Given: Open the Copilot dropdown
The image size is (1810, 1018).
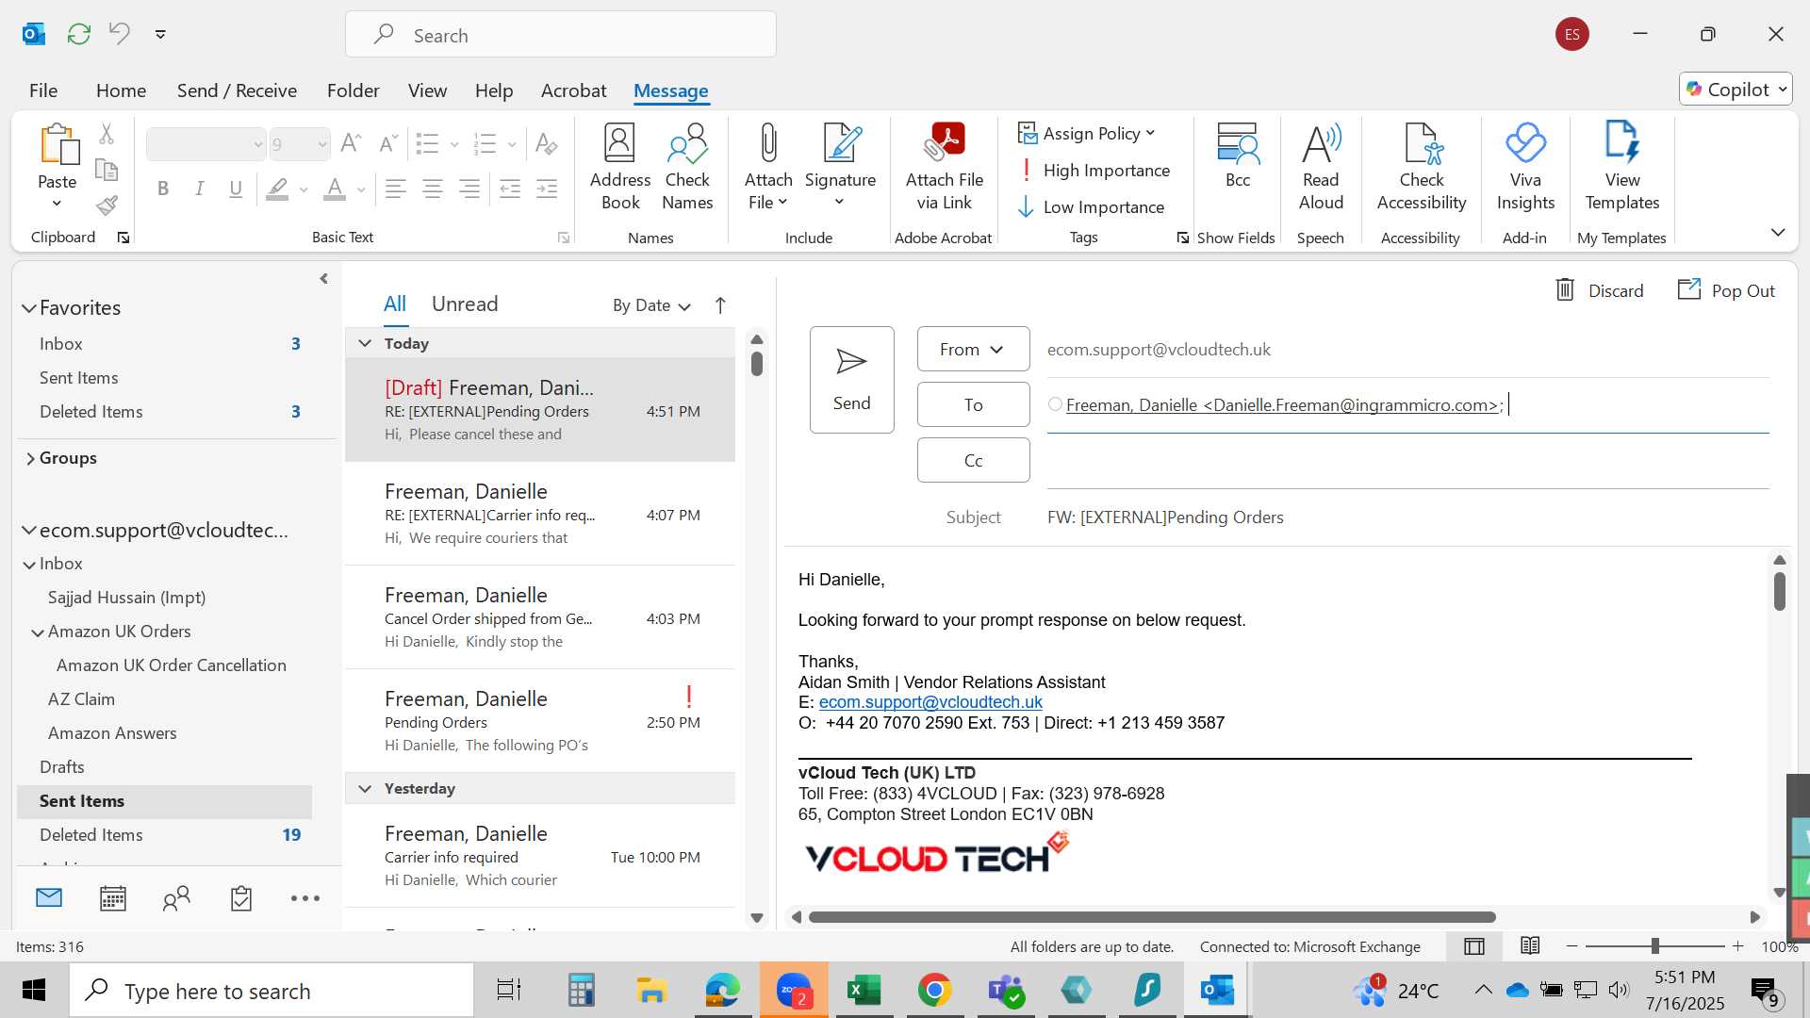Looking at the screenshot, I should pyautogui.click(x=1736, y=90).
